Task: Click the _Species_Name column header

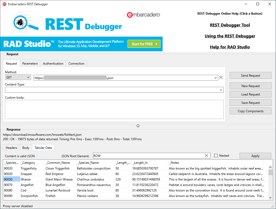Action: [x=96, y=163]
